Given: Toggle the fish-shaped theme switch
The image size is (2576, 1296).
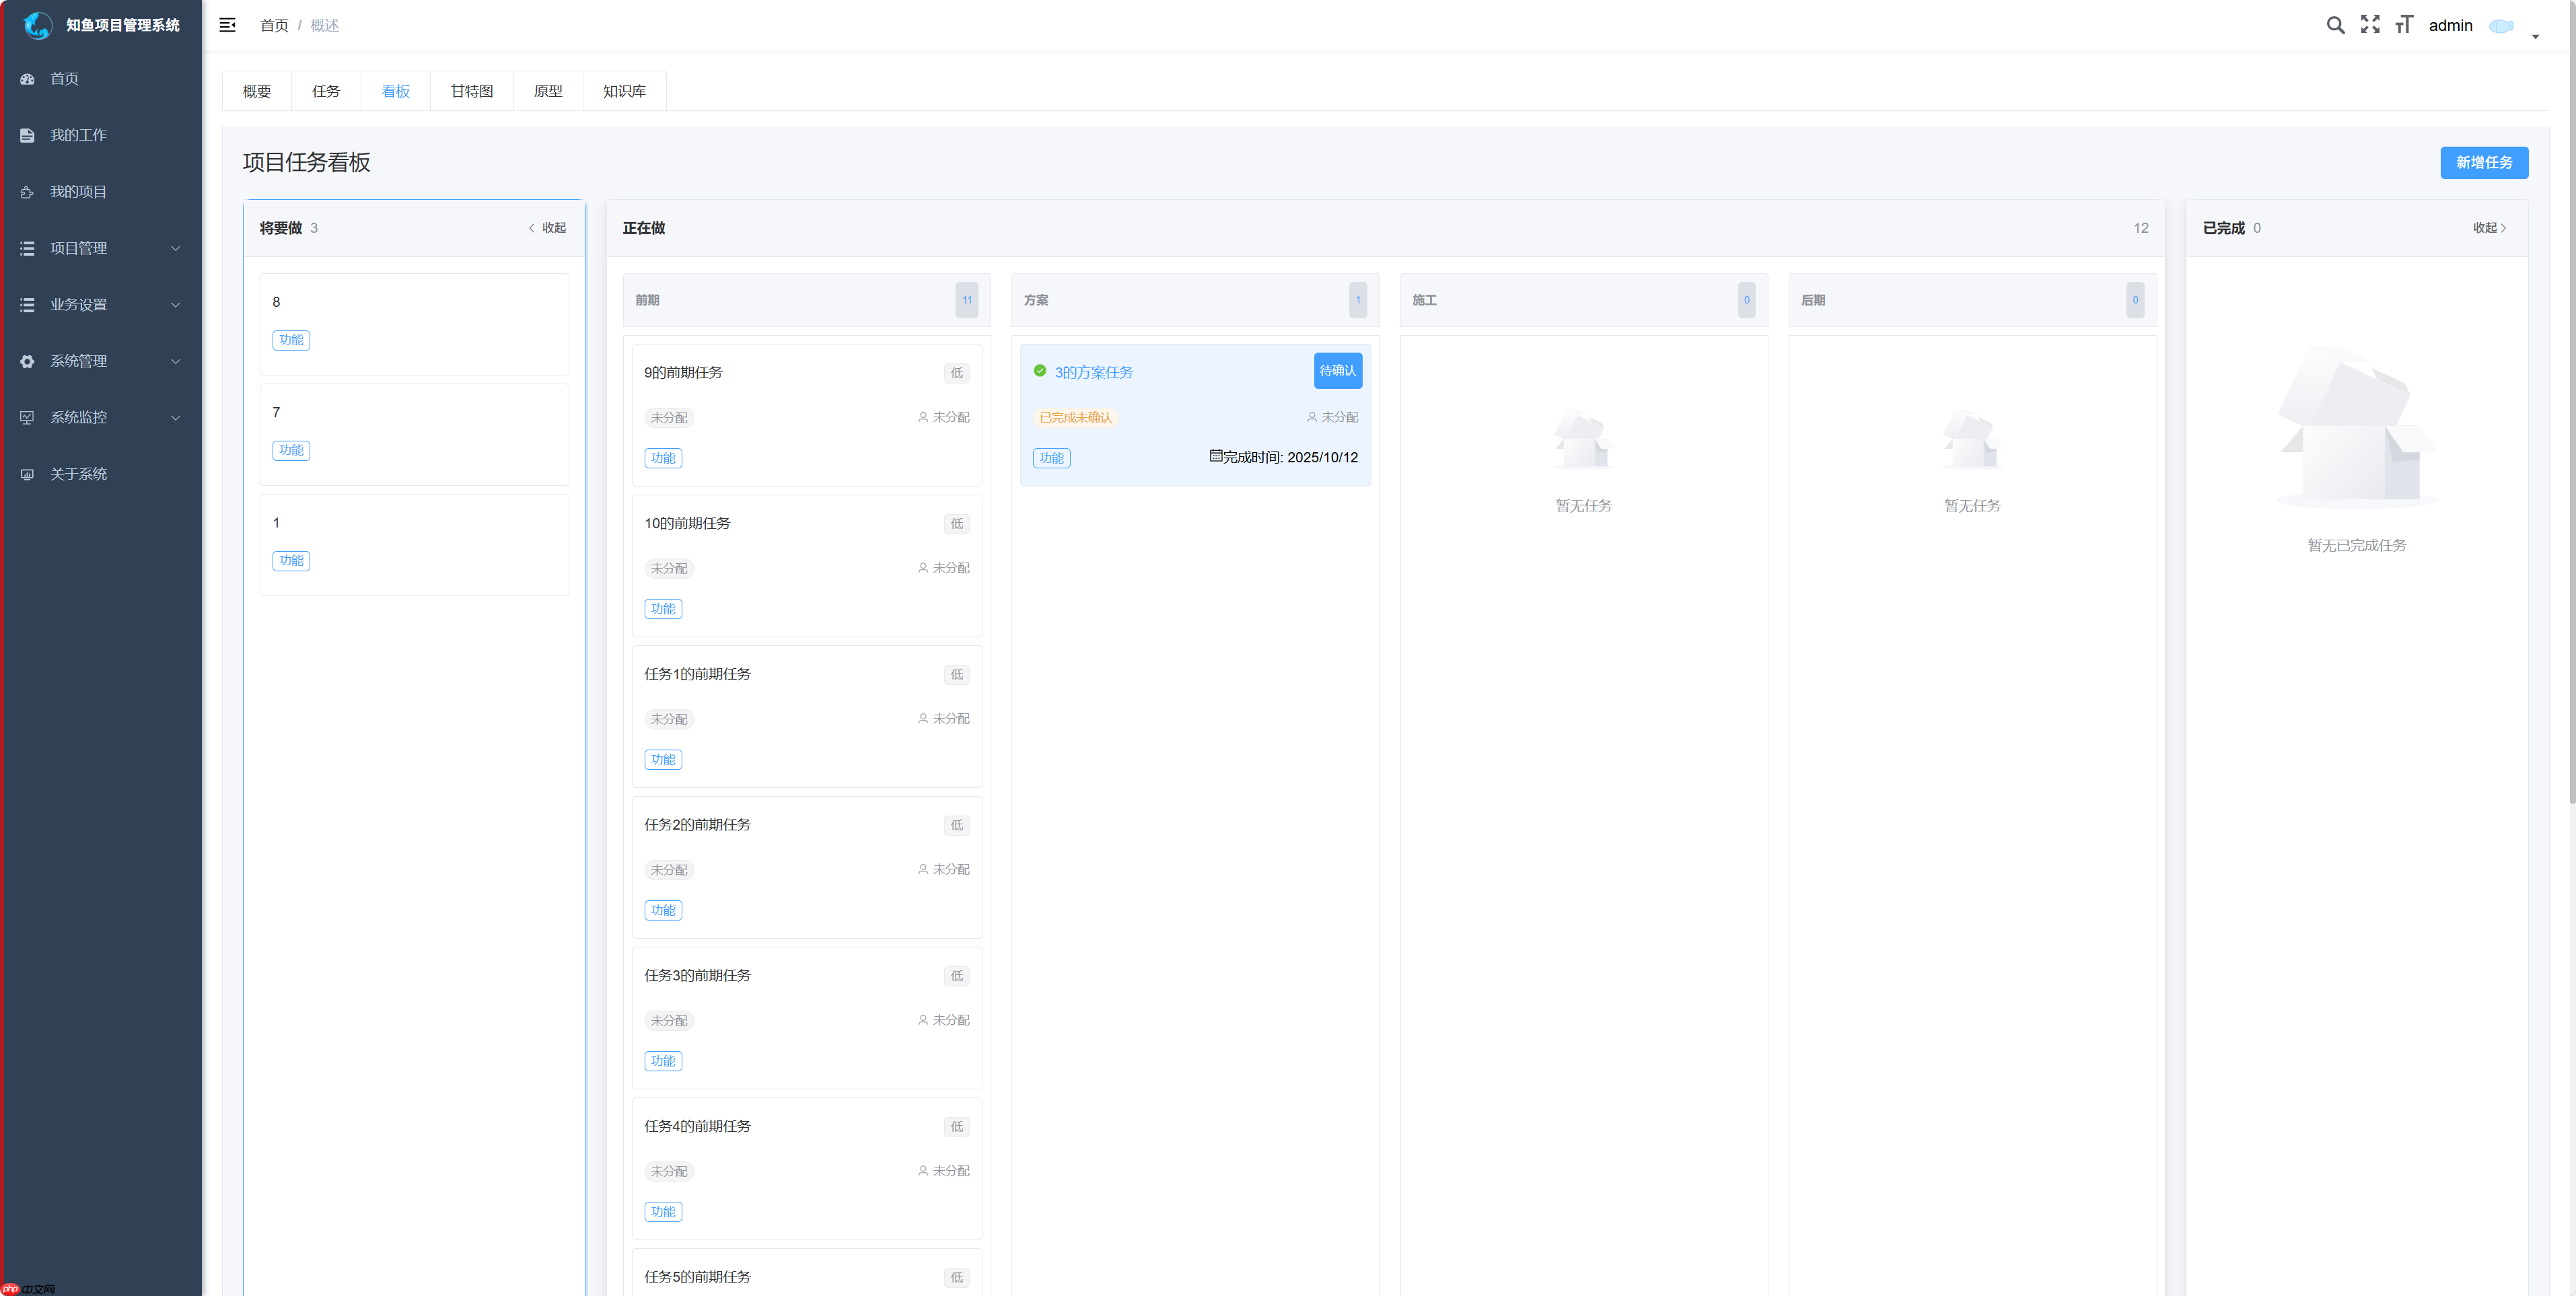Looking at the screenshot, I should click(x=2502, y=26).
